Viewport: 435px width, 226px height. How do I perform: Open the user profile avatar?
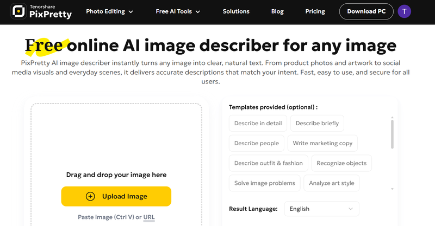(x=404, y=11)
